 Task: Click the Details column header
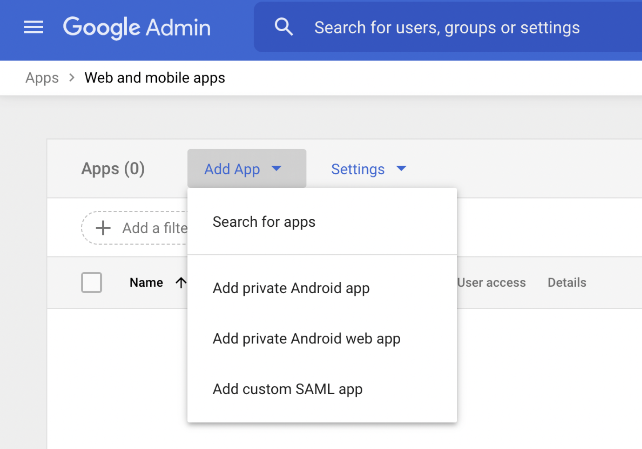pyautogui.click(x=567, y=283)
